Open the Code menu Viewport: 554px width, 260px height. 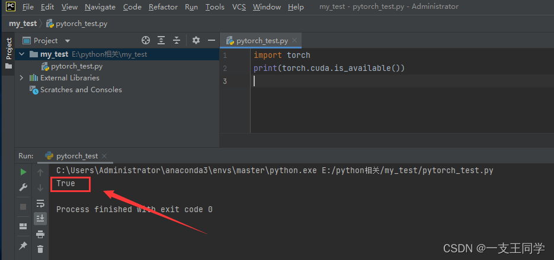(x=132, y=6)
